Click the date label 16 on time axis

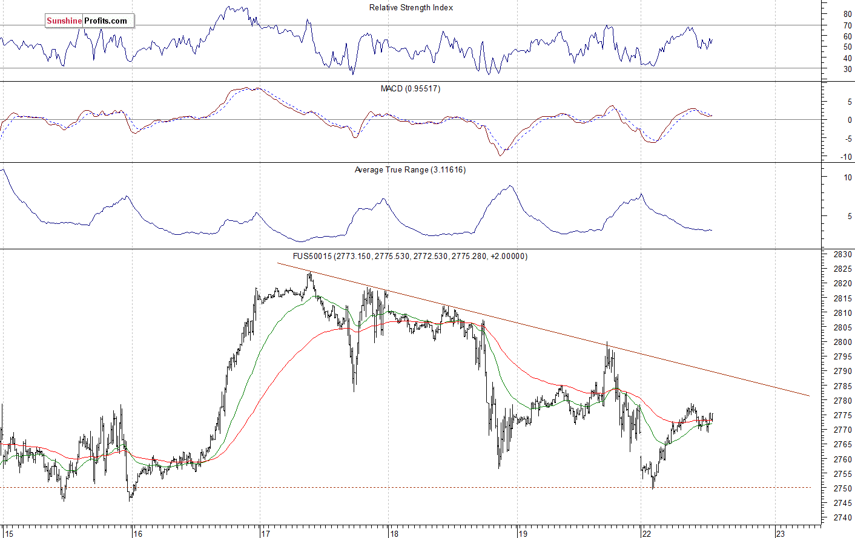point(137,534)
